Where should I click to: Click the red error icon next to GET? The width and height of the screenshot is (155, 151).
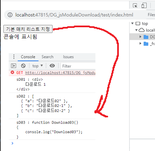(12, 72)
